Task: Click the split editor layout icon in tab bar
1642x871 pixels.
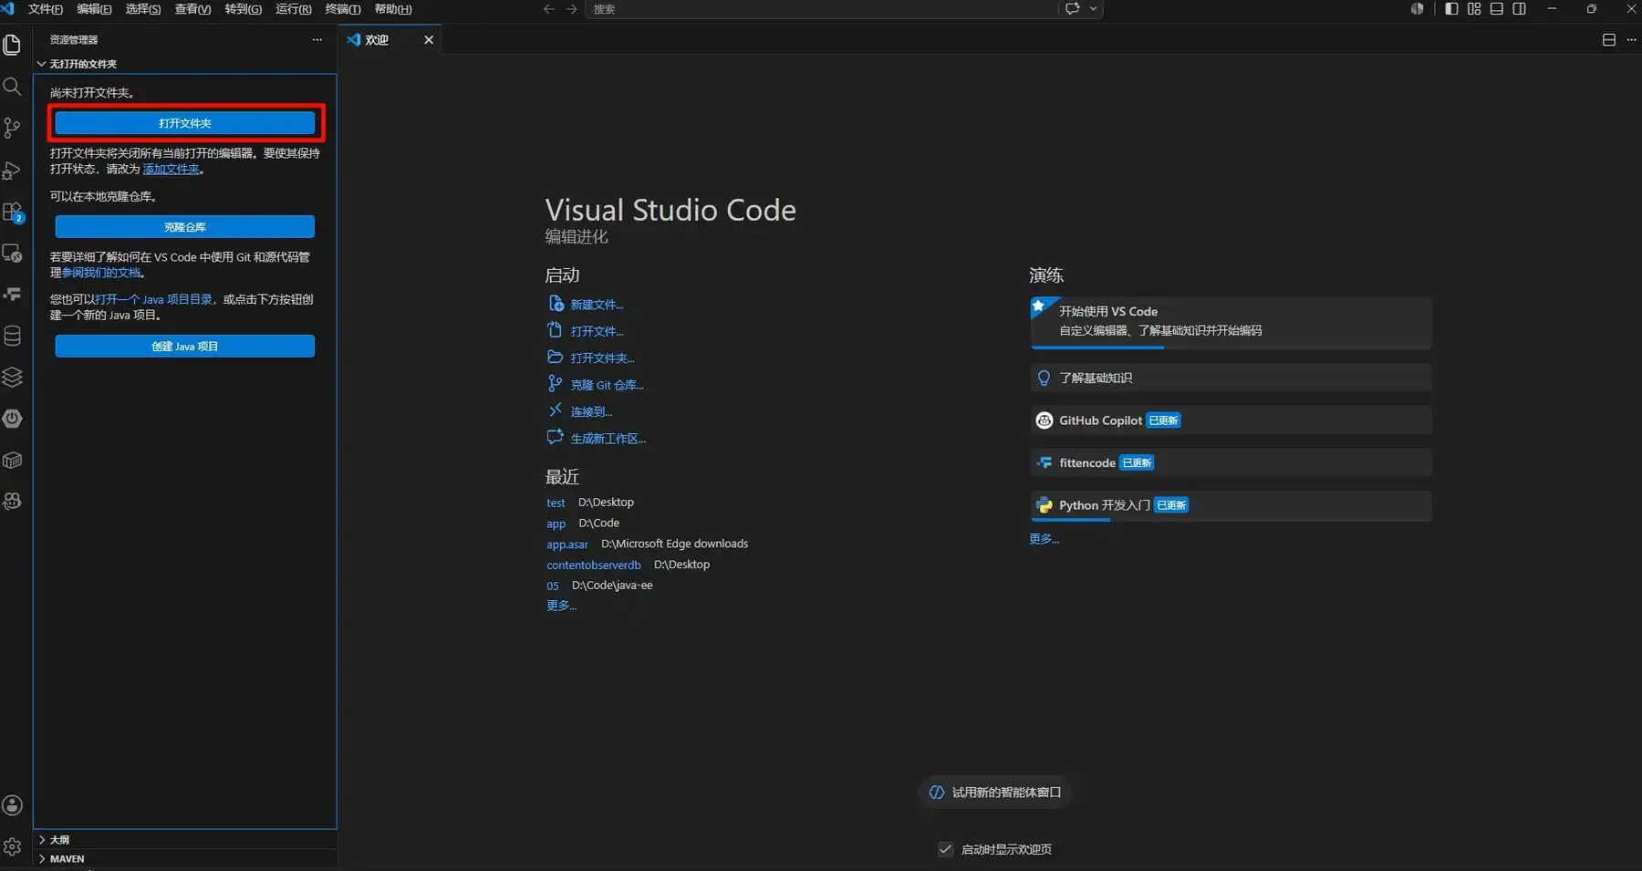Action: point(1609,40)
